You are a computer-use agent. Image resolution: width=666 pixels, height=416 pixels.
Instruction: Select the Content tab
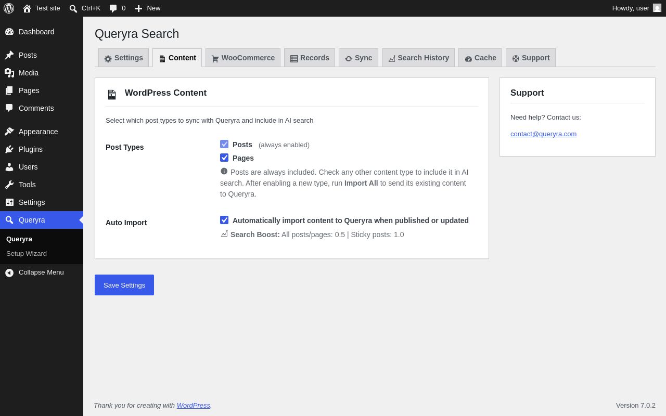click(x=177, y=58)
